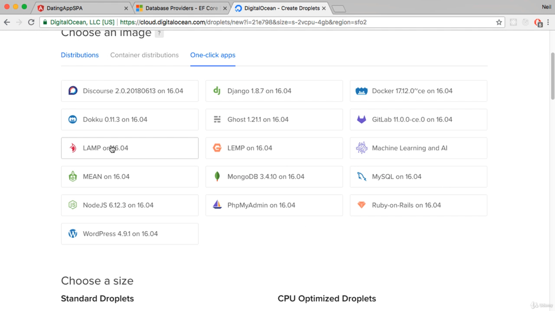This screenshot has width=555, height=311.
Task: Open the Database Providers - EF Core tab
Action: 181,8
